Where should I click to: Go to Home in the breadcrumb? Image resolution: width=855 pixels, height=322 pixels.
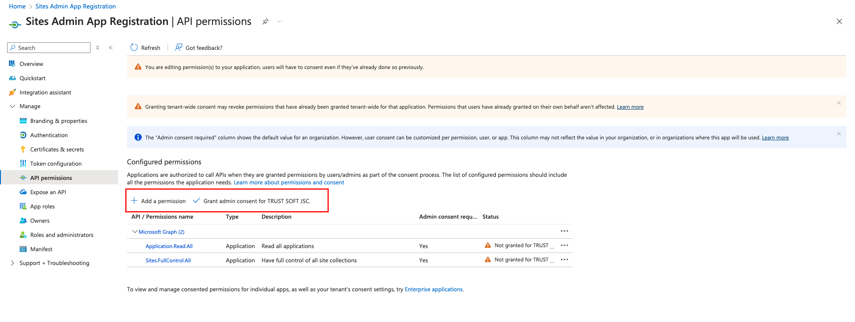click(17, 6)
